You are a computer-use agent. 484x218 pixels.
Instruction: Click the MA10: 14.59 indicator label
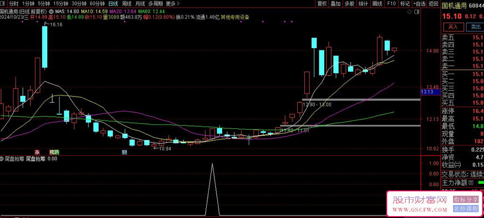click(x=94, y=12)
